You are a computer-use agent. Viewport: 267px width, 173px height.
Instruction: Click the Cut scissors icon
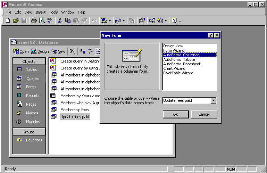(x=60, y=20)
